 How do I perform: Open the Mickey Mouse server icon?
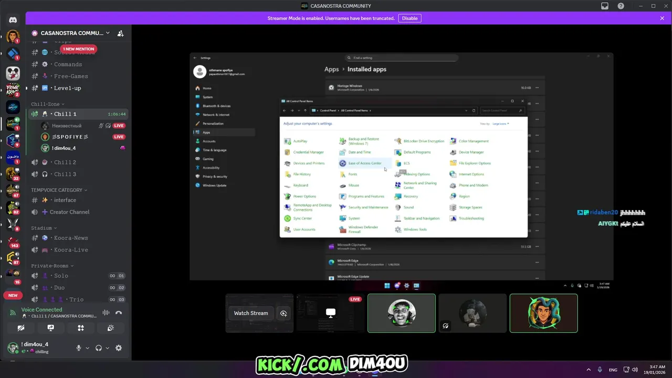click(x=13, y=73)
